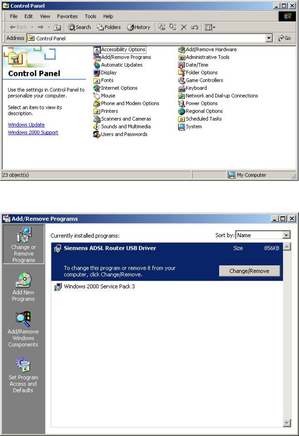Screen dimensions: 299x436
Task: Open Keyboard settings
Action: [x=193, y=88]
